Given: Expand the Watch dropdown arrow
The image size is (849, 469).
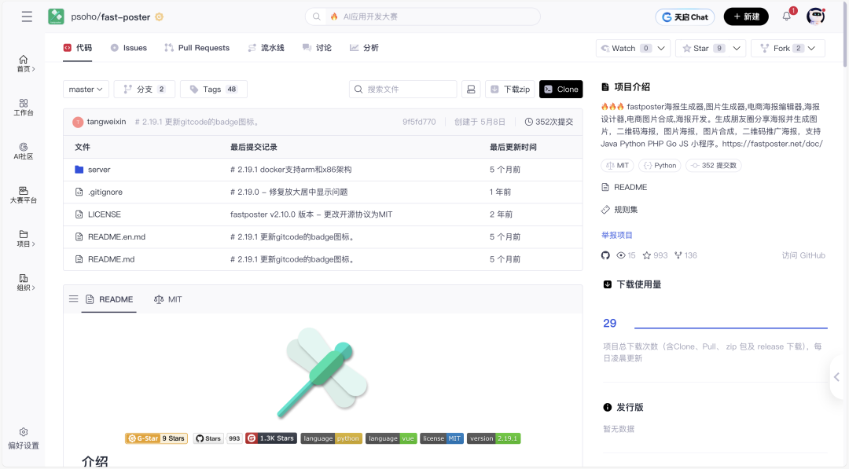Looking at the screenshot, I should pos(661,48).
